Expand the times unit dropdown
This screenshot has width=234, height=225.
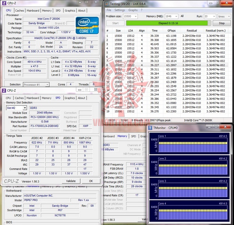229,17
